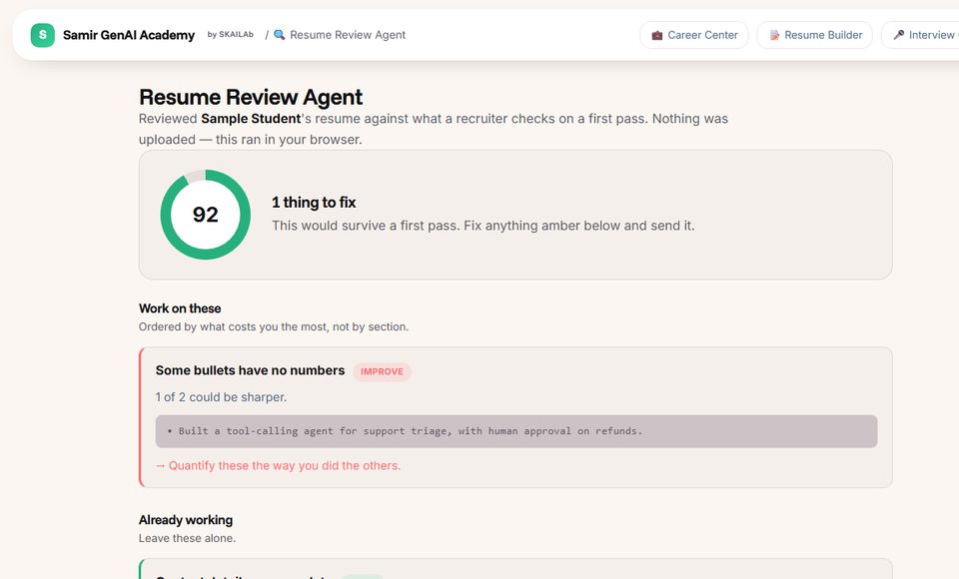Screen dimensions: 959x579
Task: Click the 92 score progress ring
Action: click(206, 215)
